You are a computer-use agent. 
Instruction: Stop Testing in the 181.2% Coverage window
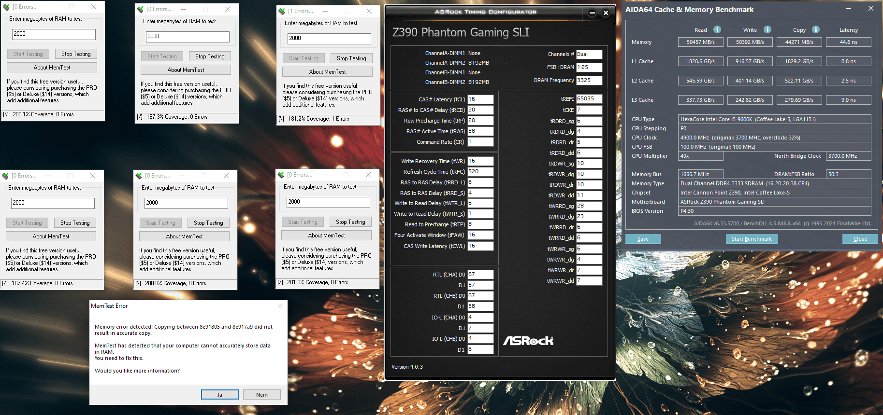coord(351,58)
